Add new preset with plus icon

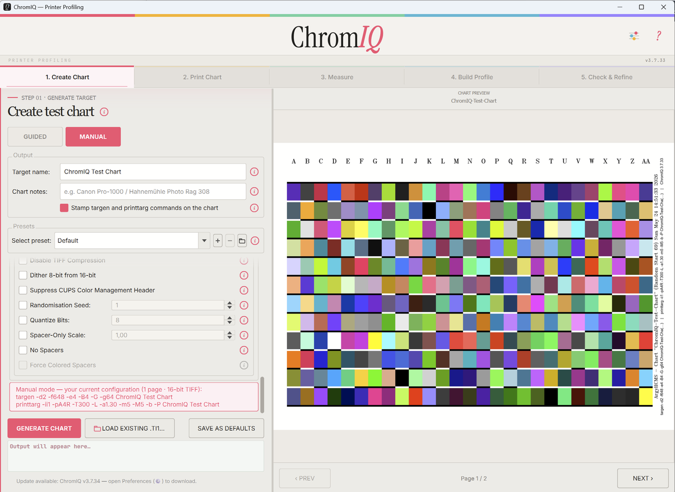click(x=218, y=241)
